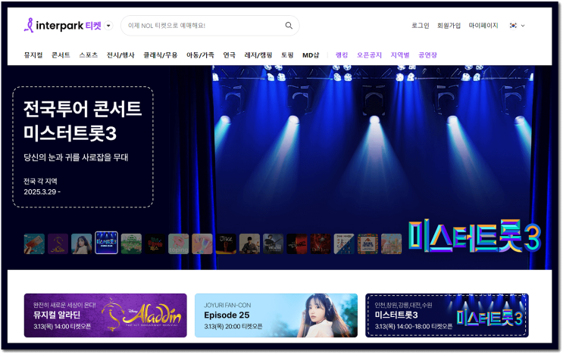Select the pink hand thumbnail in the carousel
Image resolution: width=563 pixels, height=354 pixels.
(202, 244)
